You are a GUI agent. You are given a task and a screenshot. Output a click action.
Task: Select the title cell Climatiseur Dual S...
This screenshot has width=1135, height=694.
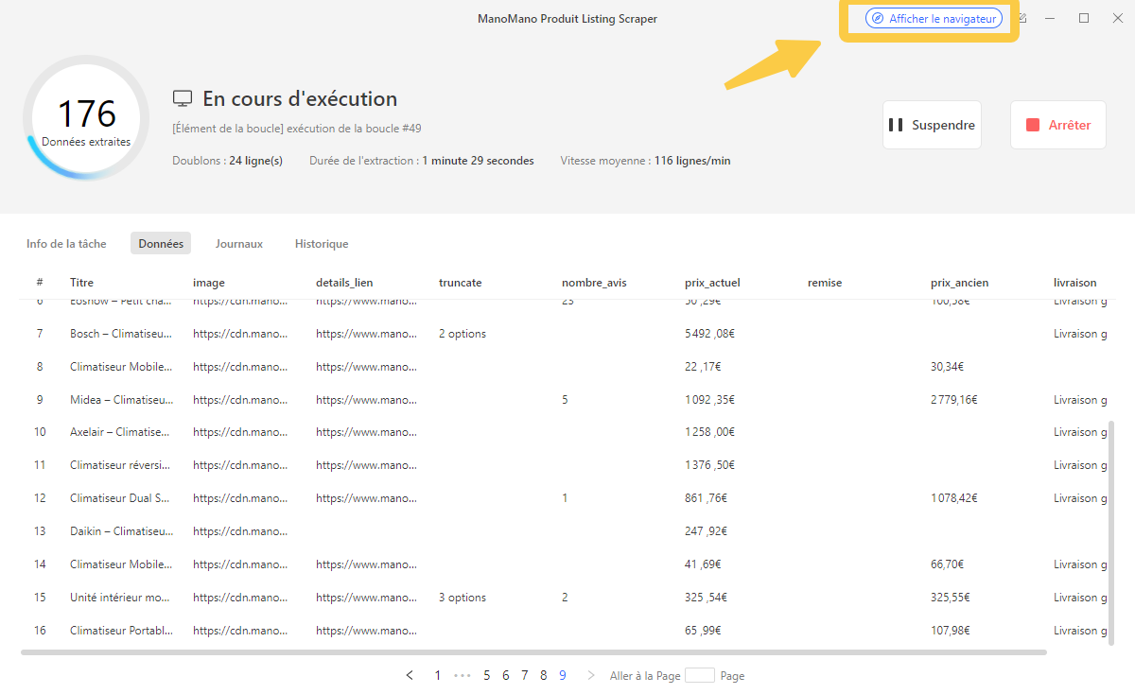pos(121,498)
